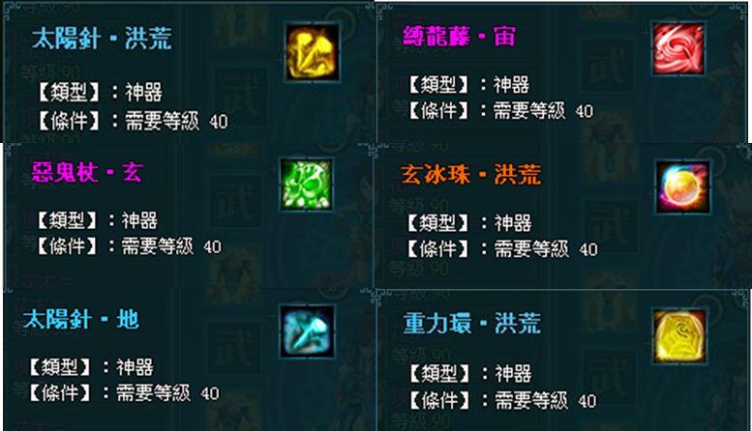
Task: Click the yellow 太陽針・洪荒 item icon
Action: 313,52
